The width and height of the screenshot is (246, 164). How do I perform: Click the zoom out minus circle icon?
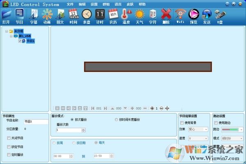[x=162, y=109]
